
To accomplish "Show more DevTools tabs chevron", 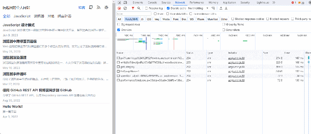I will (274, 3).
